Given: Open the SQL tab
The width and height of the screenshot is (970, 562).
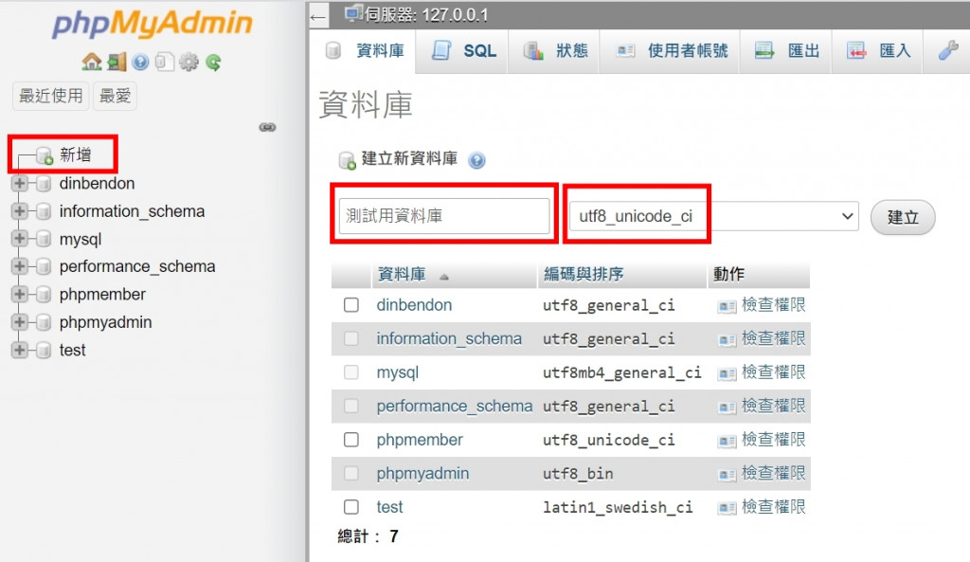Looking at the screenshot, I should click(x=464, y=51).
